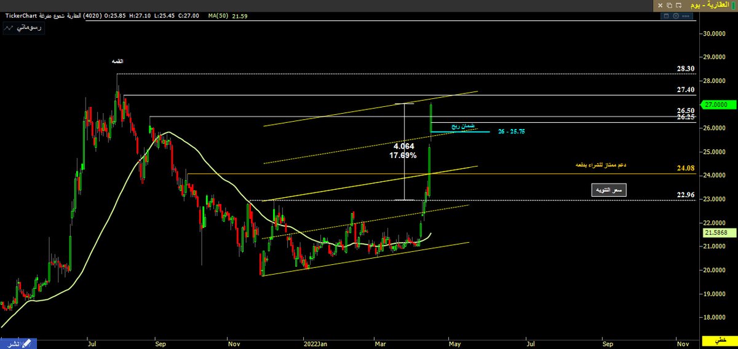Viewport: 738px width, 349px height.
Task: Open the chart window dropdown icon in tab header
Action: tap(679, 6)
